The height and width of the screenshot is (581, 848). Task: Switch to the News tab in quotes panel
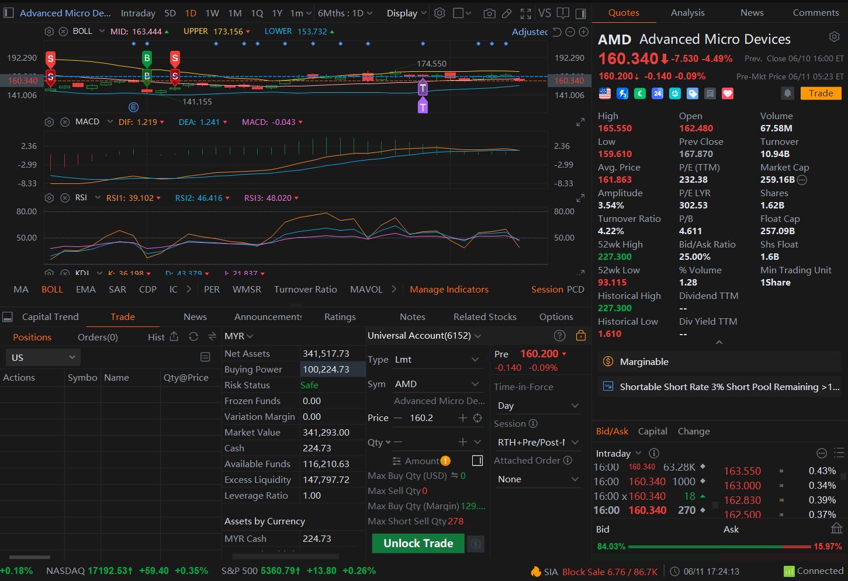[x=752, y=12]
